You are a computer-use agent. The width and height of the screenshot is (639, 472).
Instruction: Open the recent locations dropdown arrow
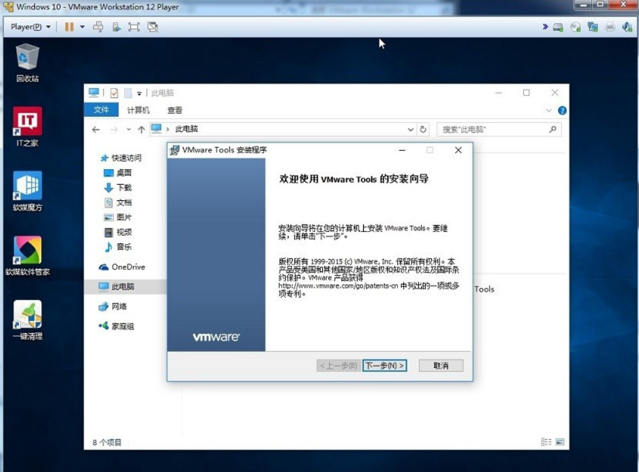point(129,129)
